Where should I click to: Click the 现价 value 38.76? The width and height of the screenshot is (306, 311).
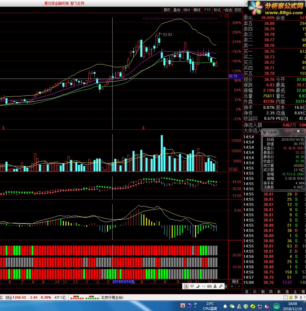(269, 79)
